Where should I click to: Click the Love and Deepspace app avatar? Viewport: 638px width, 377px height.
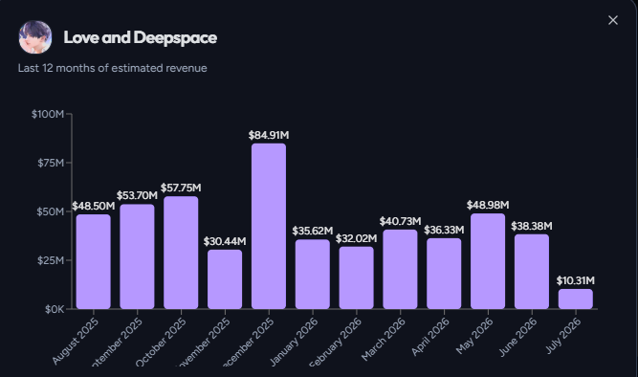click(x=35, y=37)
